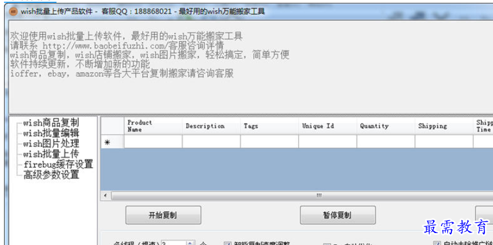Click the grid's scroll-left arrow
The width and height of the screenshot is (493, 245).
(x=106, y=195)
